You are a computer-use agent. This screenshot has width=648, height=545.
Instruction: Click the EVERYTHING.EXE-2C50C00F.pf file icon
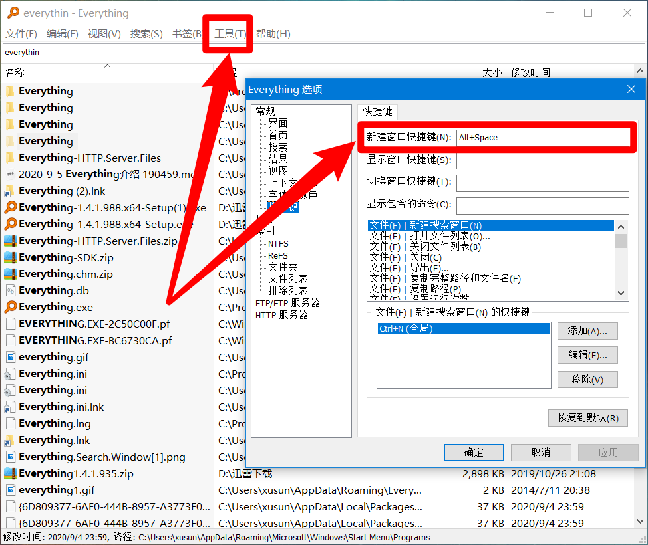11,324
